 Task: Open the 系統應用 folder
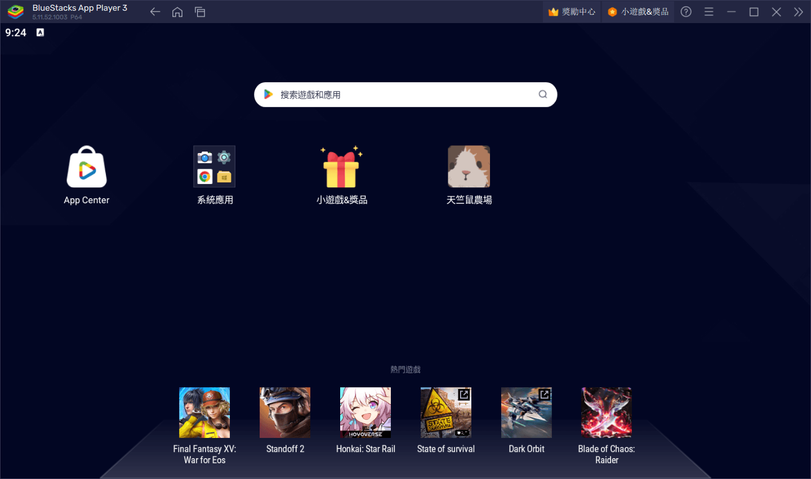(215, 167)
